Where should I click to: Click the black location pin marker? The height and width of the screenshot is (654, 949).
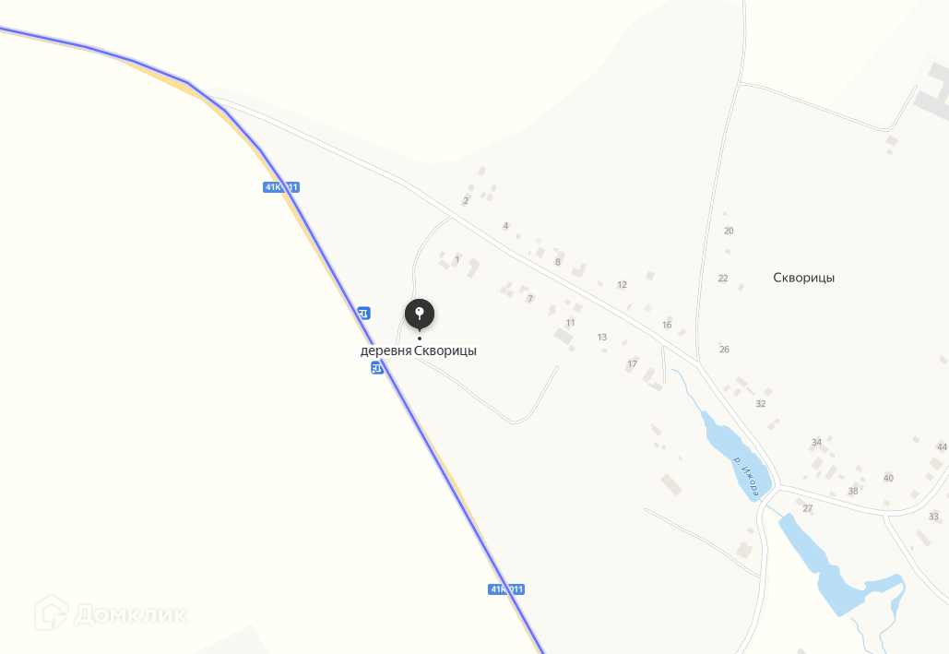tap(420, 315)
